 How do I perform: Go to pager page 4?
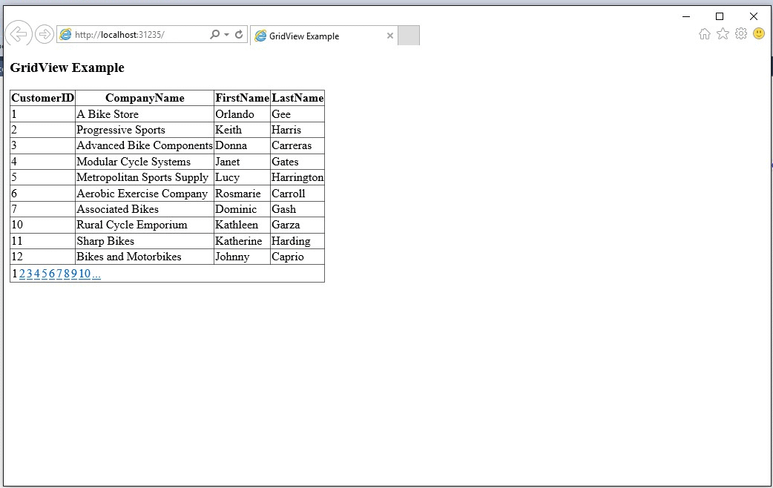point(37,274)
